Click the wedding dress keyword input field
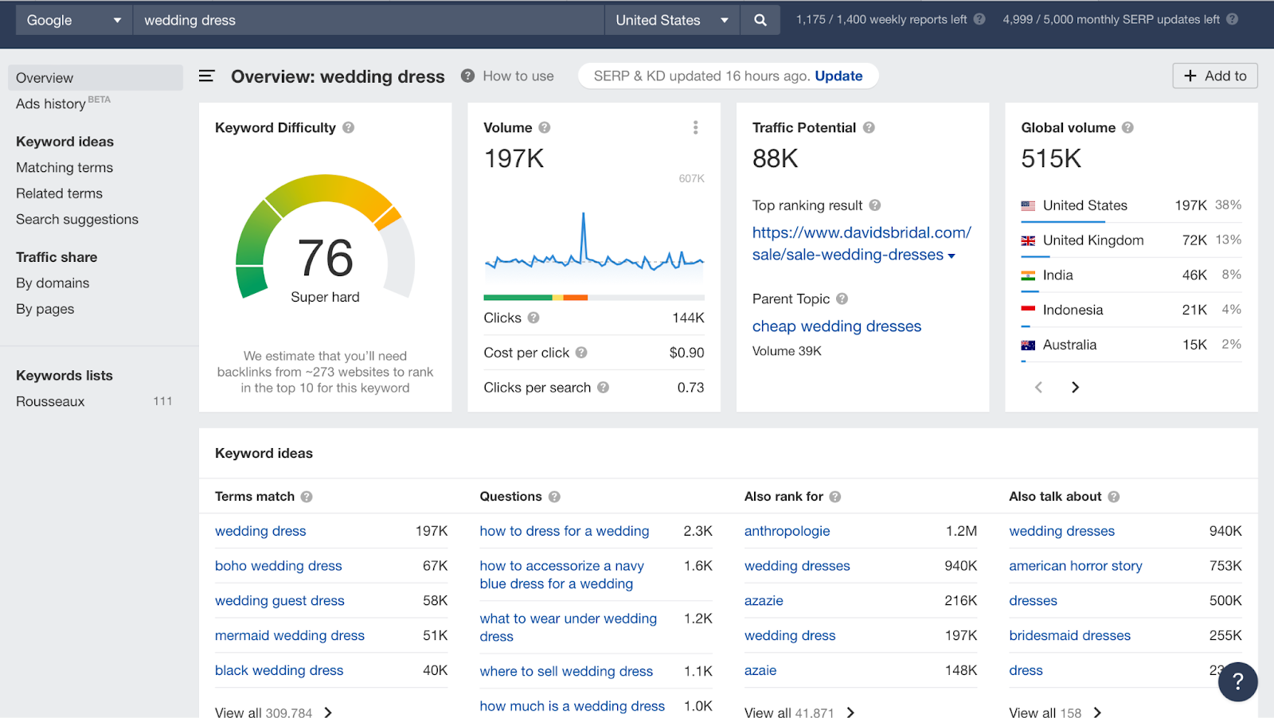This screenshot has height=718, width=1274. (368, 20)
